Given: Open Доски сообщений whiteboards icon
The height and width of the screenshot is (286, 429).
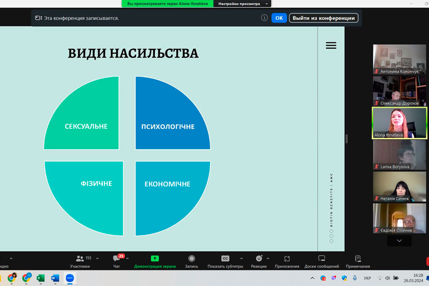Looking at the screenshot, I should pyautogui.click(x=322, y=258).
